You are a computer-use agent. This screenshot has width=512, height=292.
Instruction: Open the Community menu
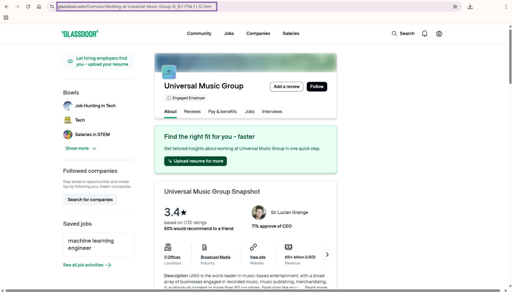199,33
